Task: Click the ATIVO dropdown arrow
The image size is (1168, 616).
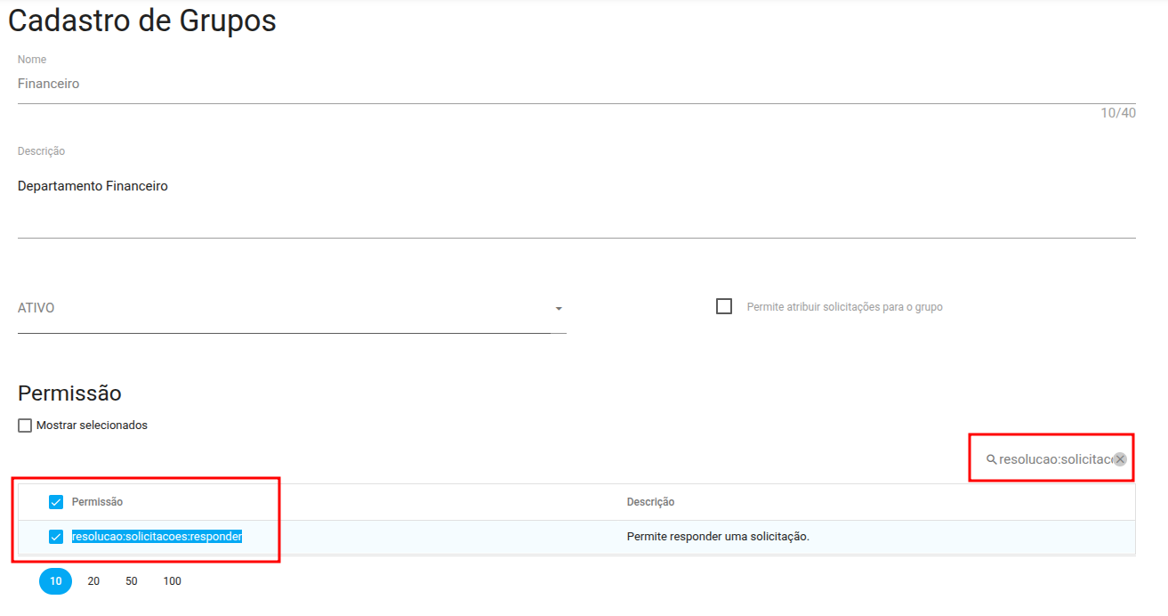Action: coord(559,309)
